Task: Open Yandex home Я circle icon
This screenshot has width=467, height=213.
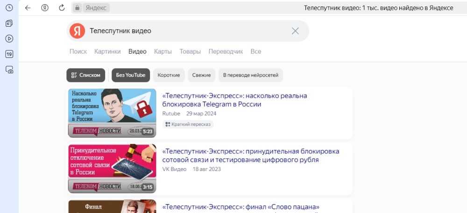Action: pyautogui.click(x=45, y=8)
